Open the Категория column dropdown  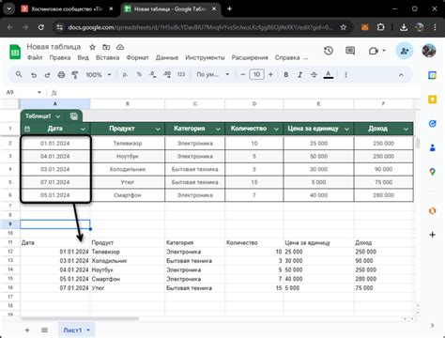(218, 129)
